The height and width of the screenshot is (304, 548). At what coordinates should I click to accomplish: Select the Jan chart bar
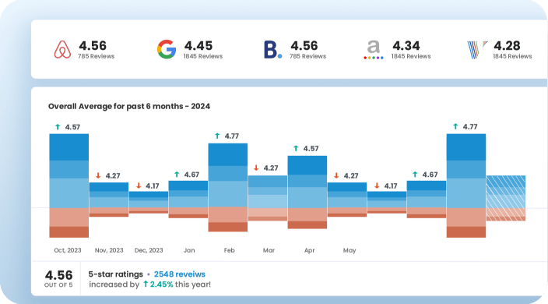[x=188, y=200]
